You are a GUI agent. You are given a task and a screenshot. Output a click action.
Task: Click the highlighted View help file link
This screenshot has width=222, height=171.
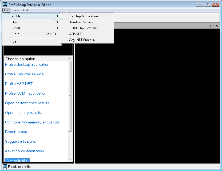pyautogui.click(x=17, y=160)
